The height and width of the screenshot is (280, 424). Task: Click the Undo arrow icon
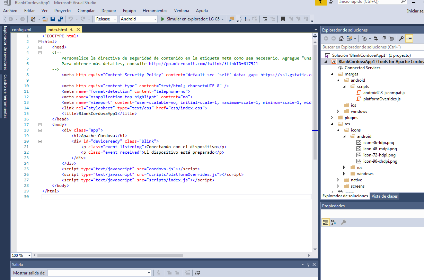pyautogui.click(x=70, y=19)
